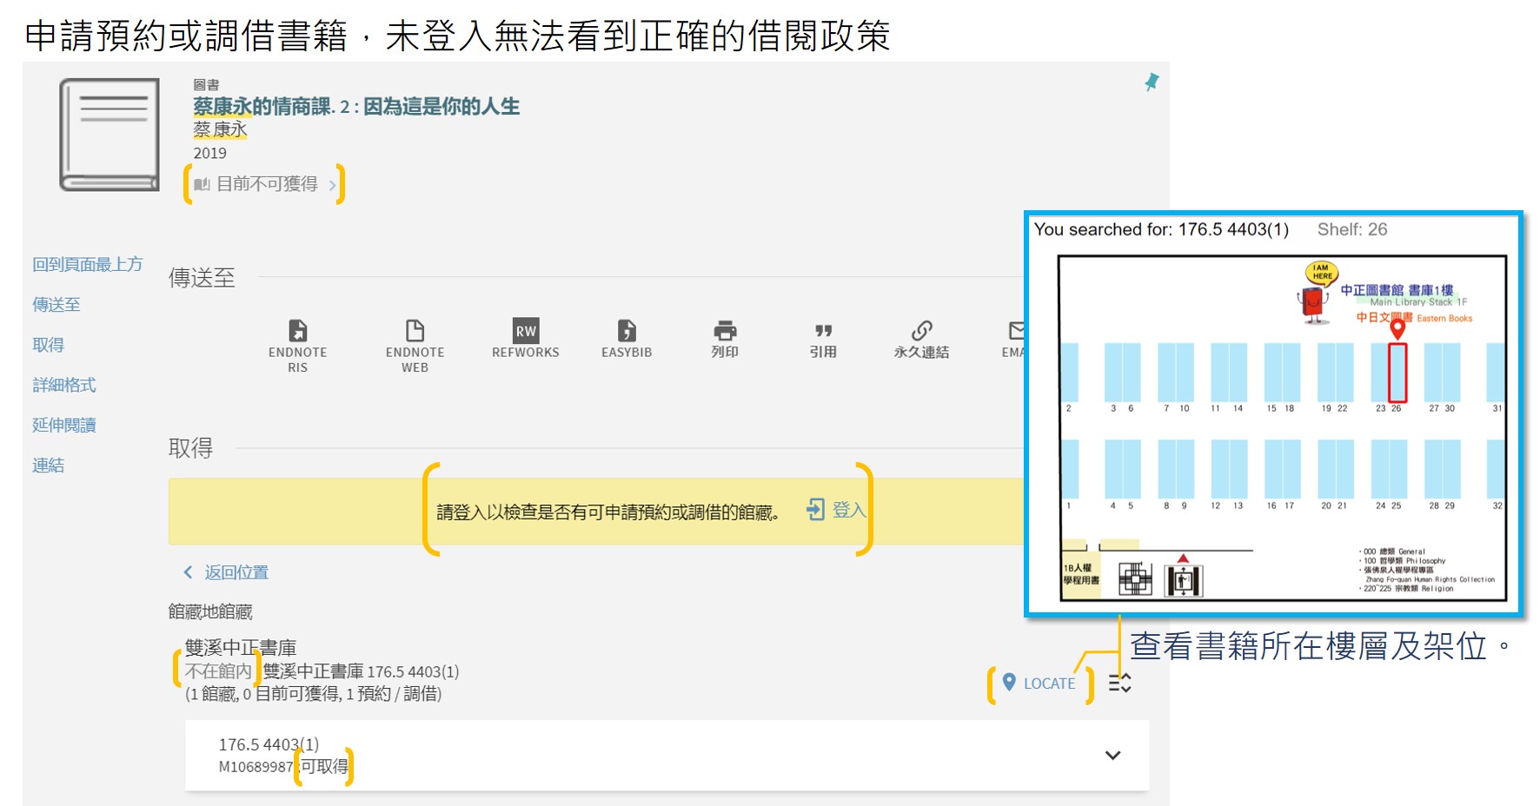
Task: Sign in using the 登入 link
Action: [847, 510]
